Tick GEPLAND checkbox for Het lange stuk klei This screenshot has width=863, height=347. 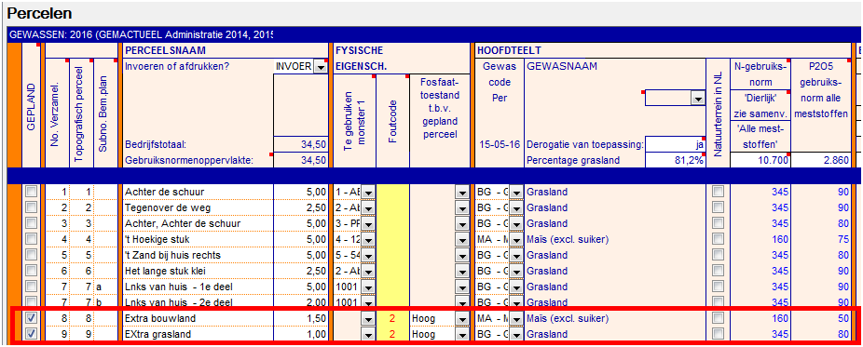click(31, 272)
